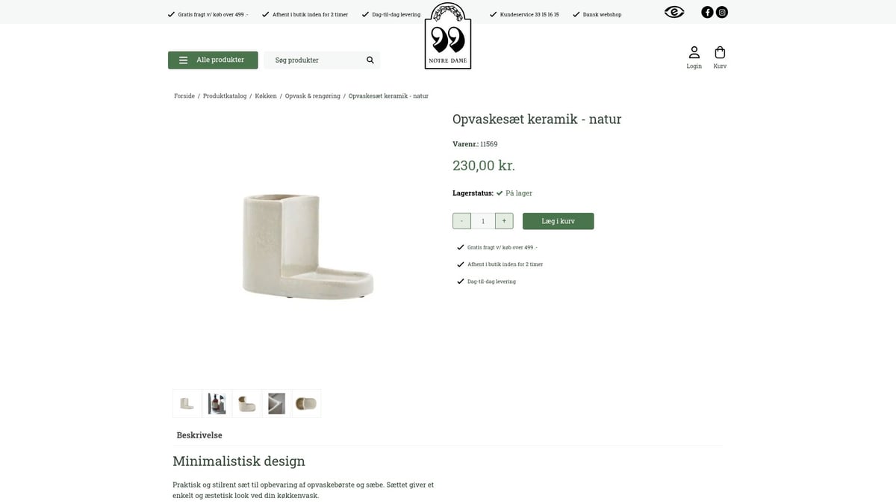Screen dimensions: 896x504
Task: Click the search magnifier icon
Action: (x=370, y=60)
